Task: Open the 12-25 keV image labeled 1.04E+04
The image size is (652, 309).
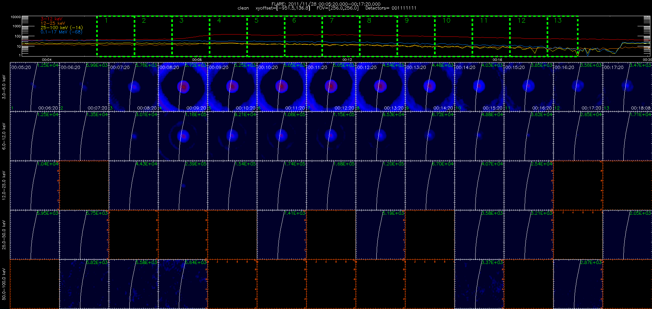Action: (35, 185)
